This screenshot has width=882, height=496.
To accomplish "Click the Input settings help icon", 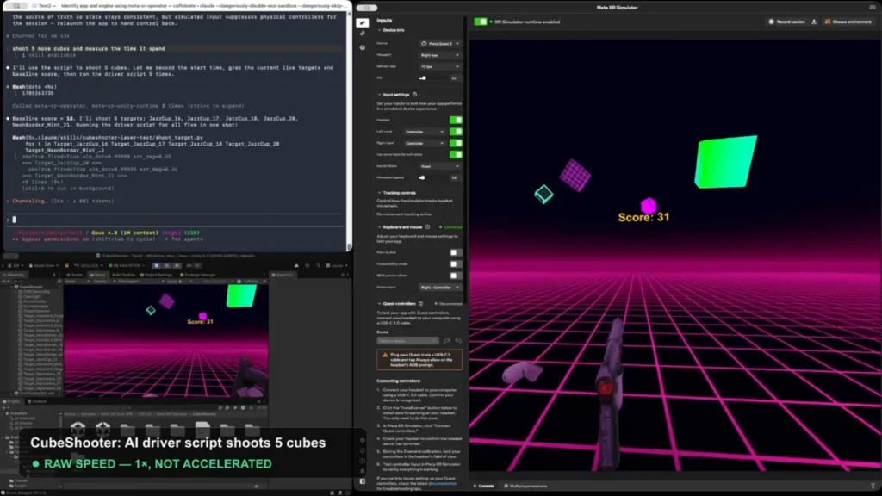I will coord(415,95).
